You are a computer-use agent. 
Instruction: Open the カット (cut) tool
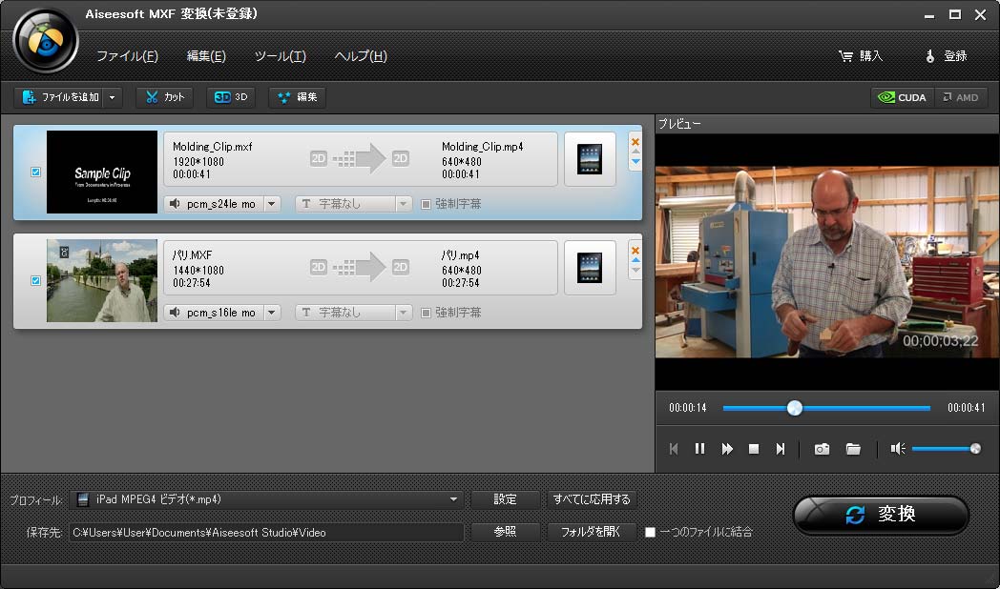pyautogui.click(x=165, y=97)
